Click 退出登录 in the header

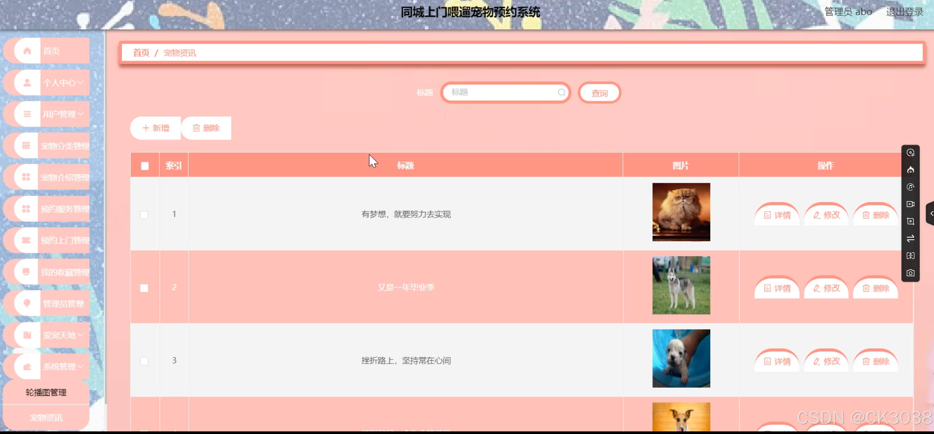[x=905, y=12]
